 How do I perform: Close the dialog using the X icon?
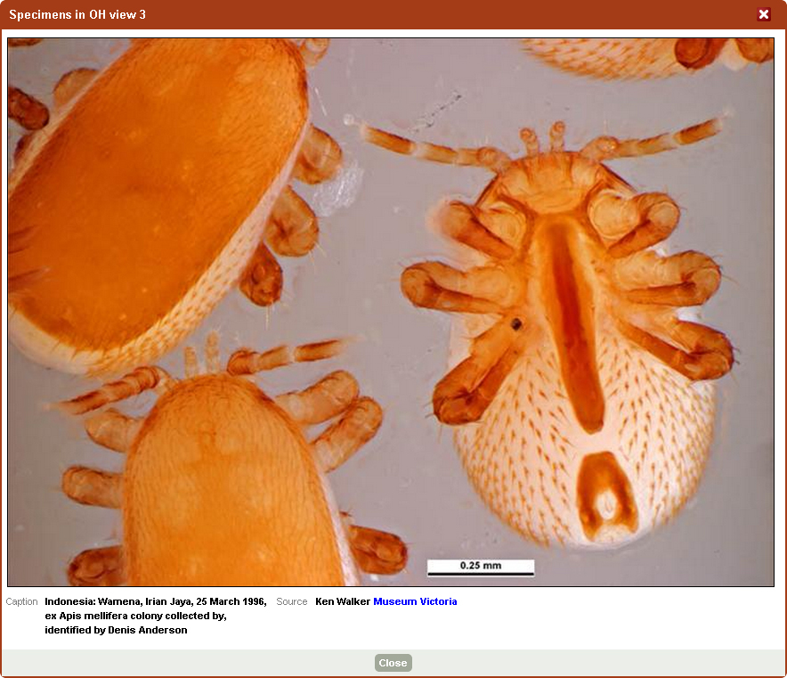click(763, 14)
